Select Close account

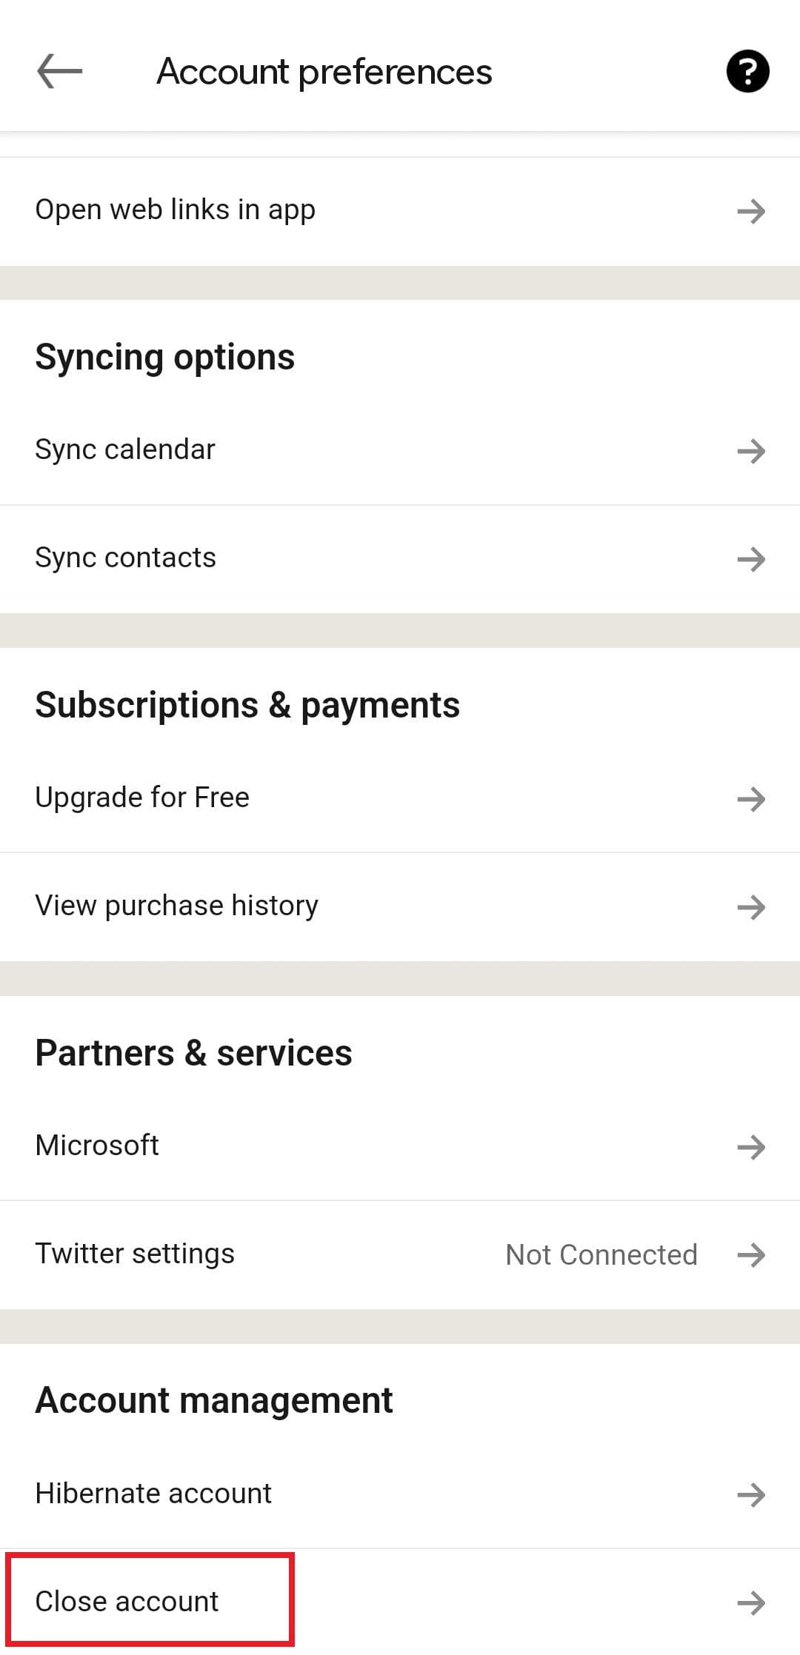coord(127,1602)
